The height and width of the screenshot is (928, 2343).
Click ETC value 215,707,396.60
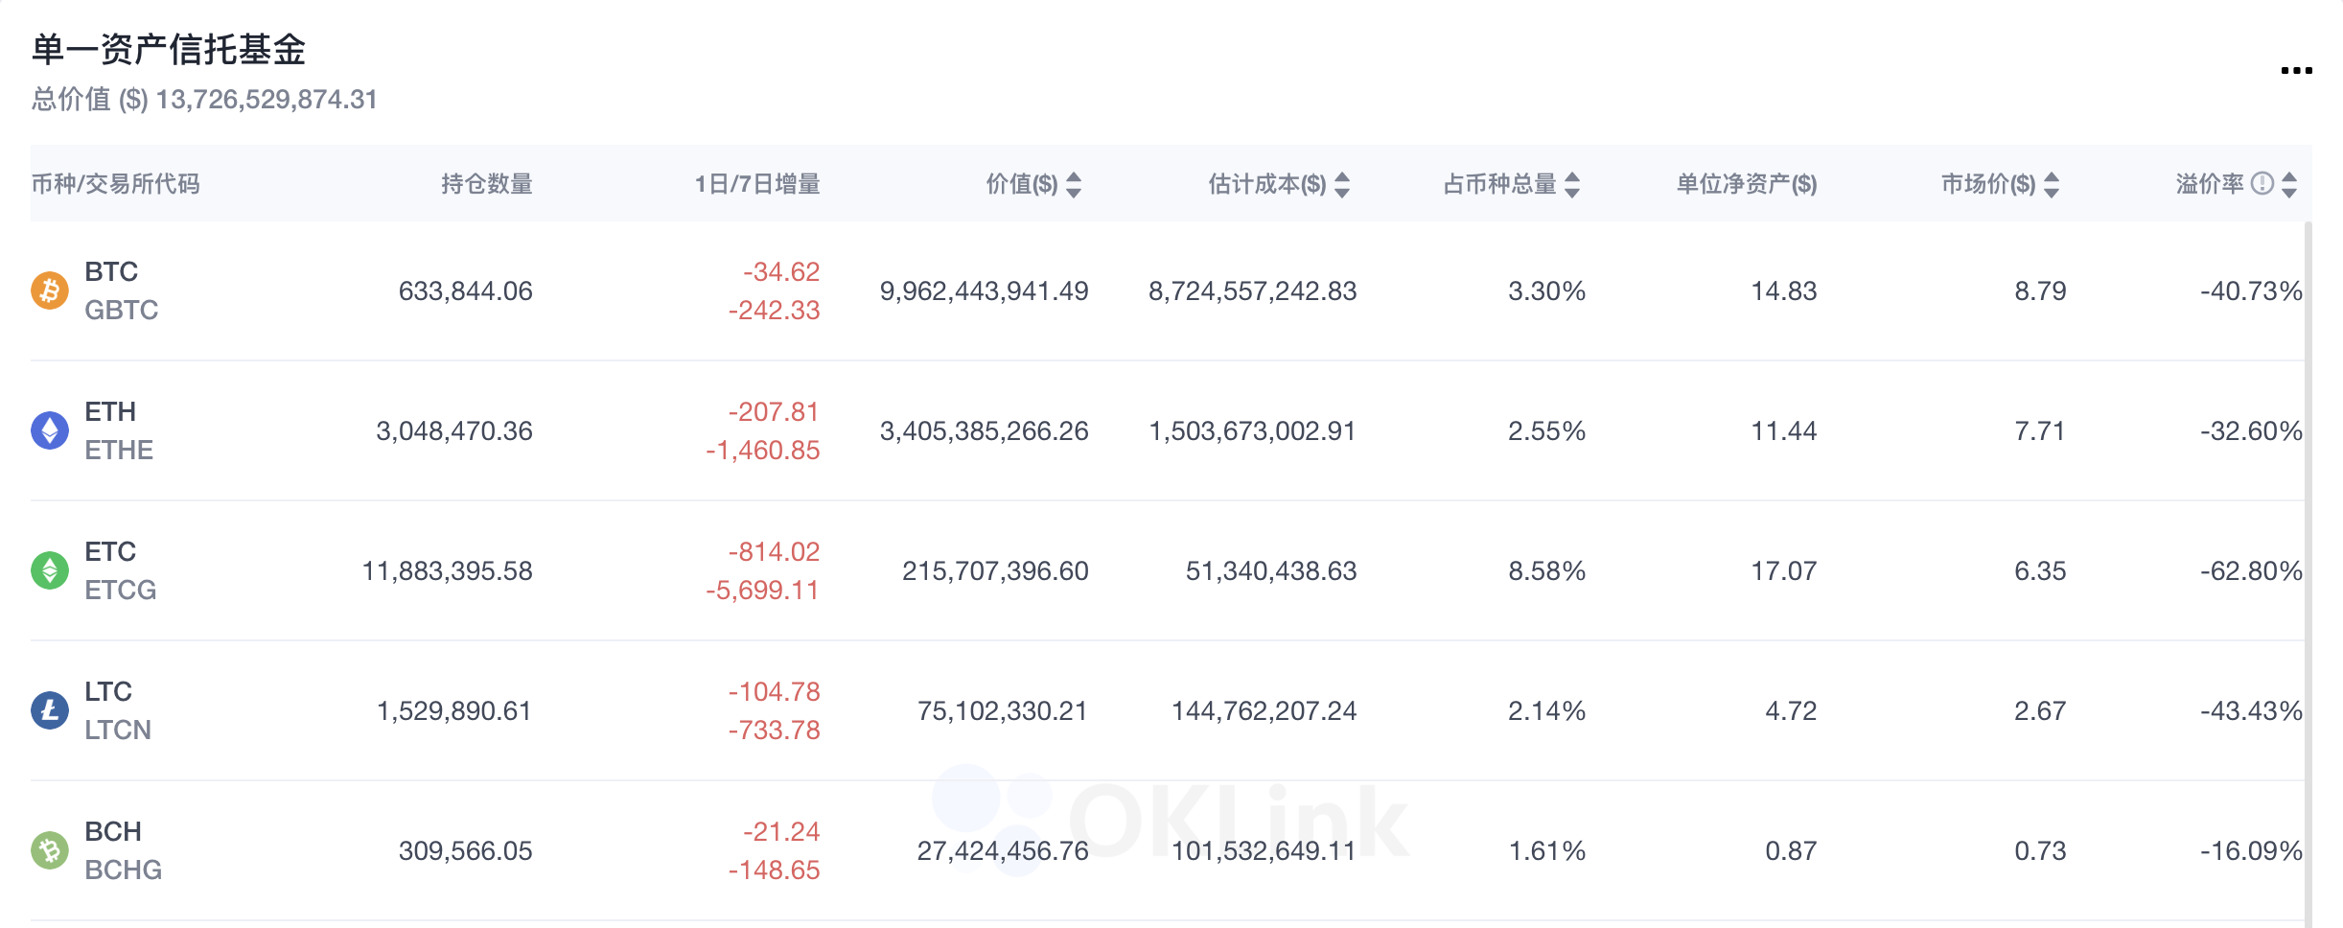click(995, 570)
